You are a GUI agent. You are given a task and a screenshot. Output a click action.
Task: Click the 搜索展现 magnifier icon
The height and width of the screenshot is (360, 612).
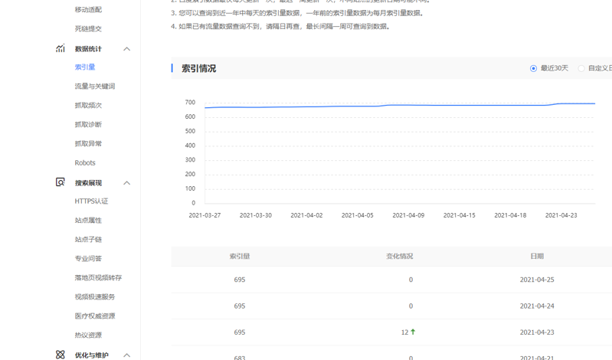[x=60, y=182]
